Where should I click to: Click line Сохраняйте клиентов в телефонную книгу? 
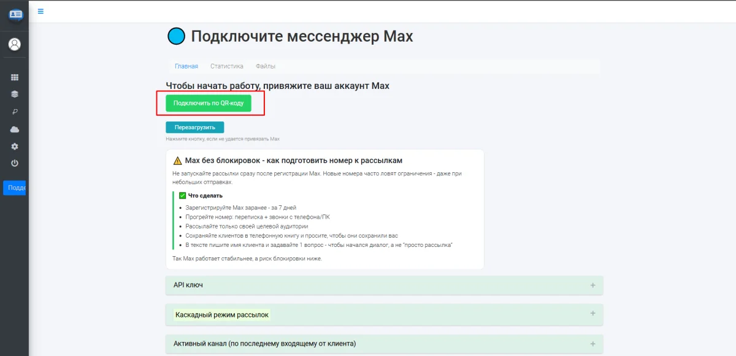point(292,235)
